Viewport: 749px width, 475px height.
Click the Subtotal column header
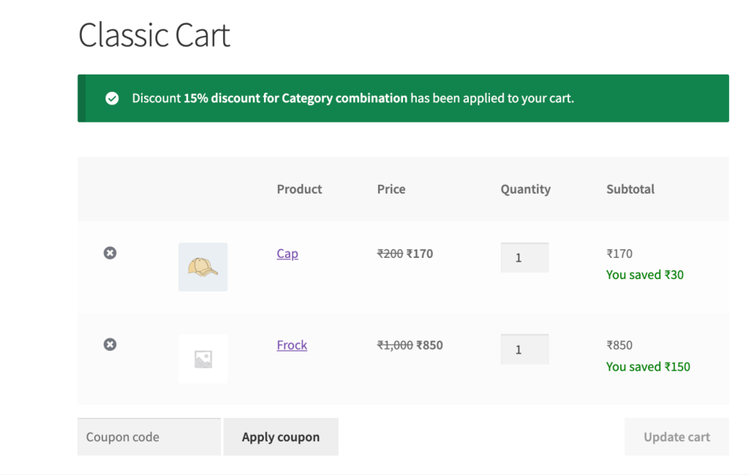tap(630, 189)
